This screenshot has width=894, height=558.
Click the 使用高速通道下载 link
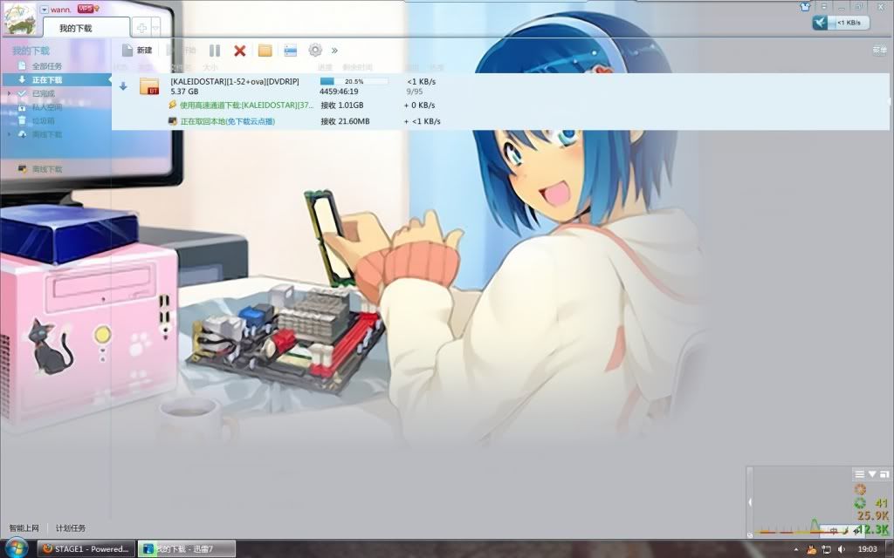(247, 105)
